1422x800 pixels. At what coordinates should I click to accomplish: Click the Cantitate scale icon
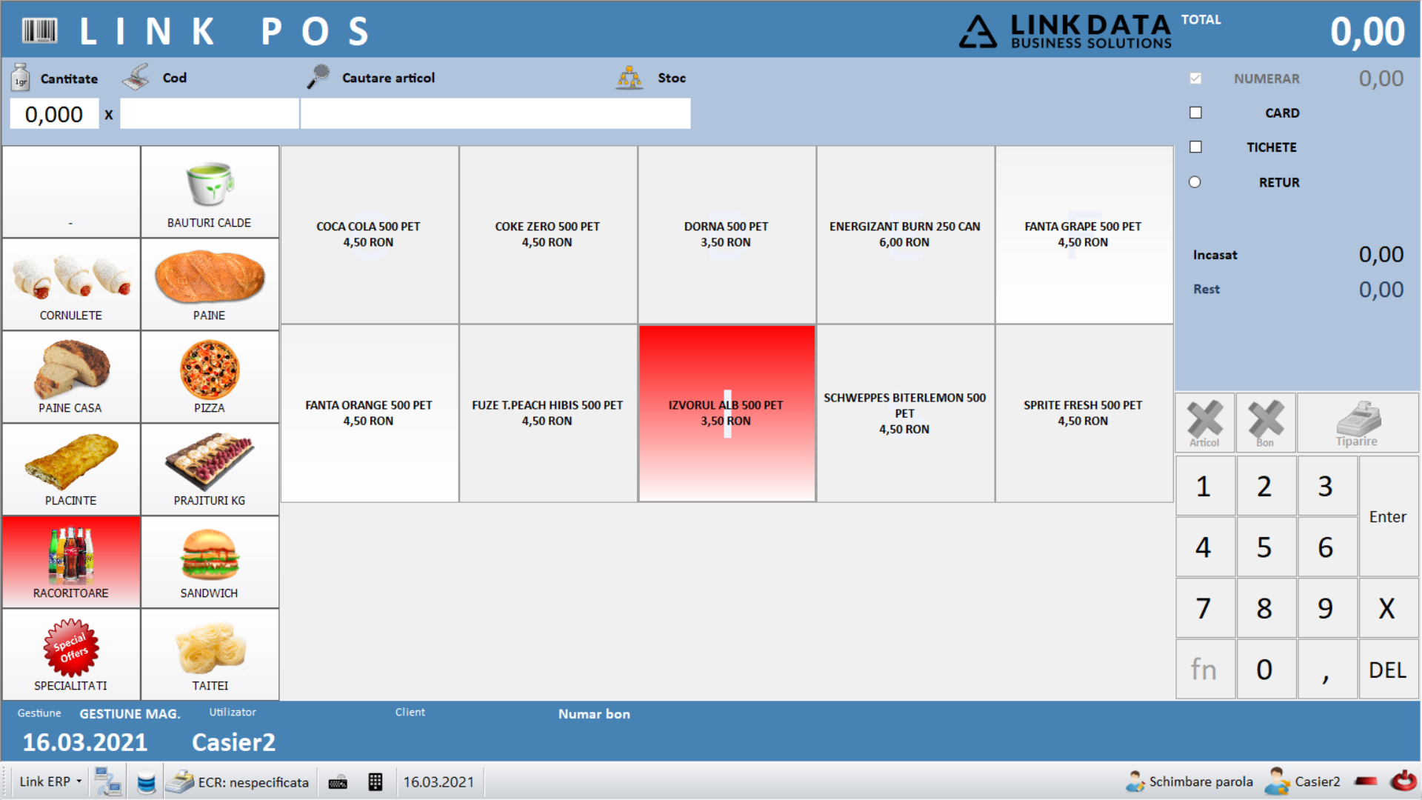point(21,77)
